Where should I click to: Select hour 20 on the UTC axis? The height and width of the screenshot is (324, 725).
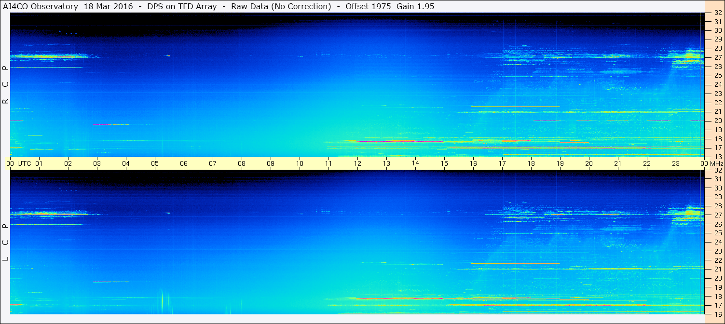tap(589, 163)
